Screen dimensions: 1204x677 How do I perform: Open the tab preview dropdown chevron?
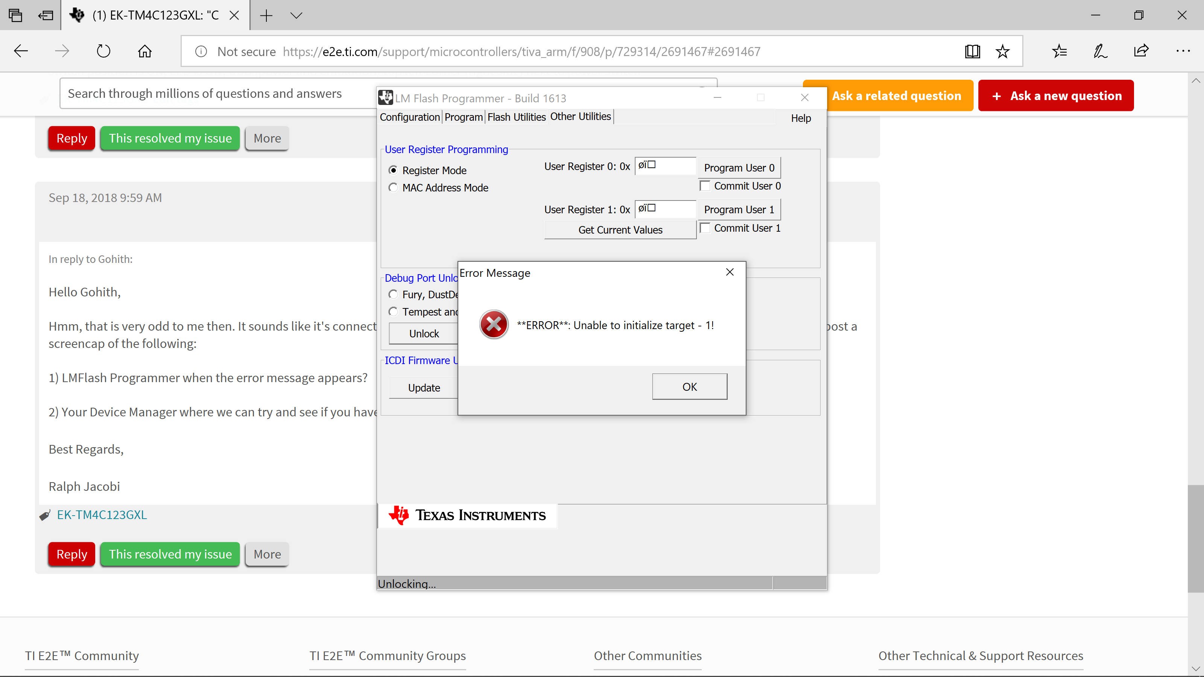point(296,15)
